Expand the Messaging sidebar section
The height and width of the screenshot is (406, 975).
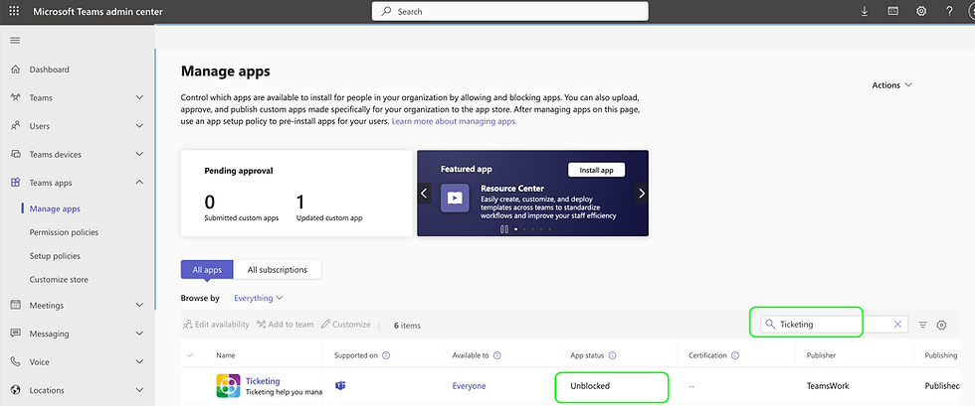click(x=139, y=334)
